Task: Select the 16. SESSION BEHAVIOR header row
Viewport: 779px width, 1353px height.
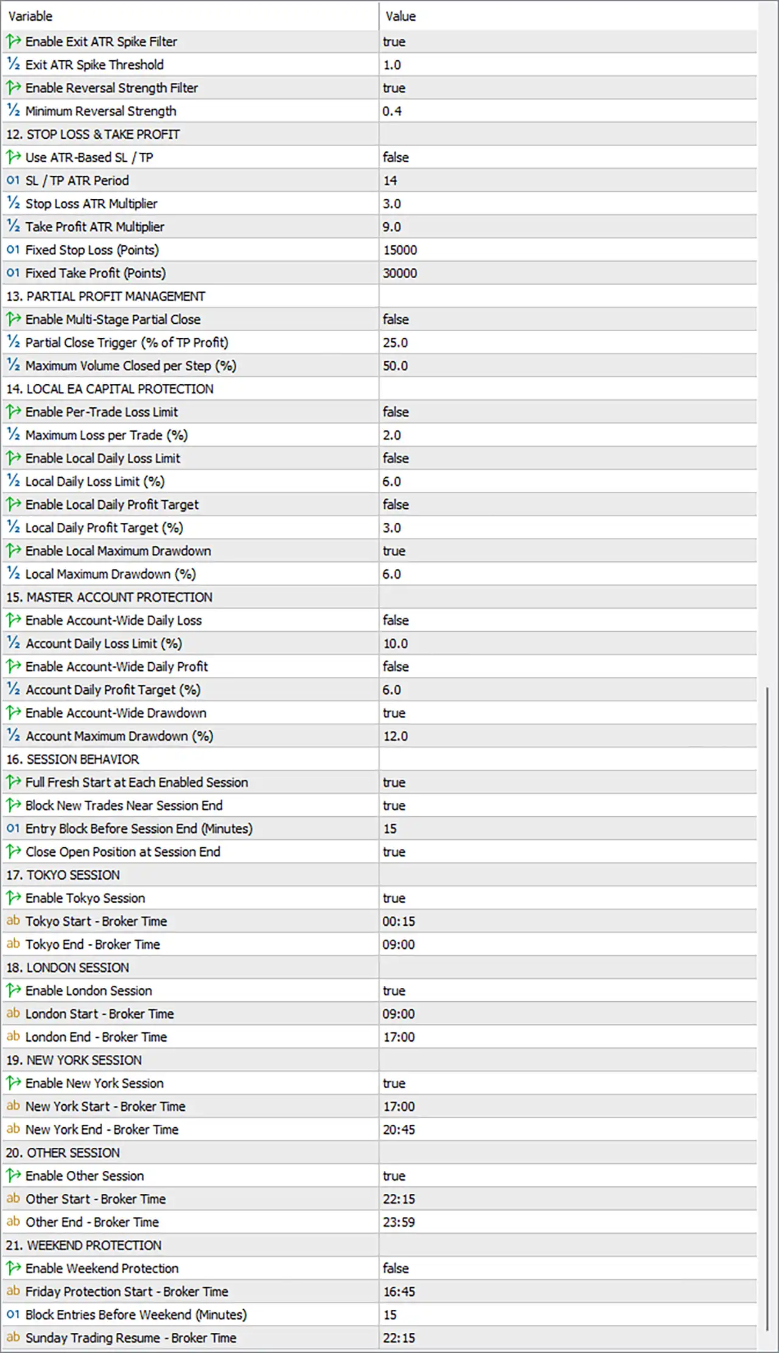Action: 380,759
